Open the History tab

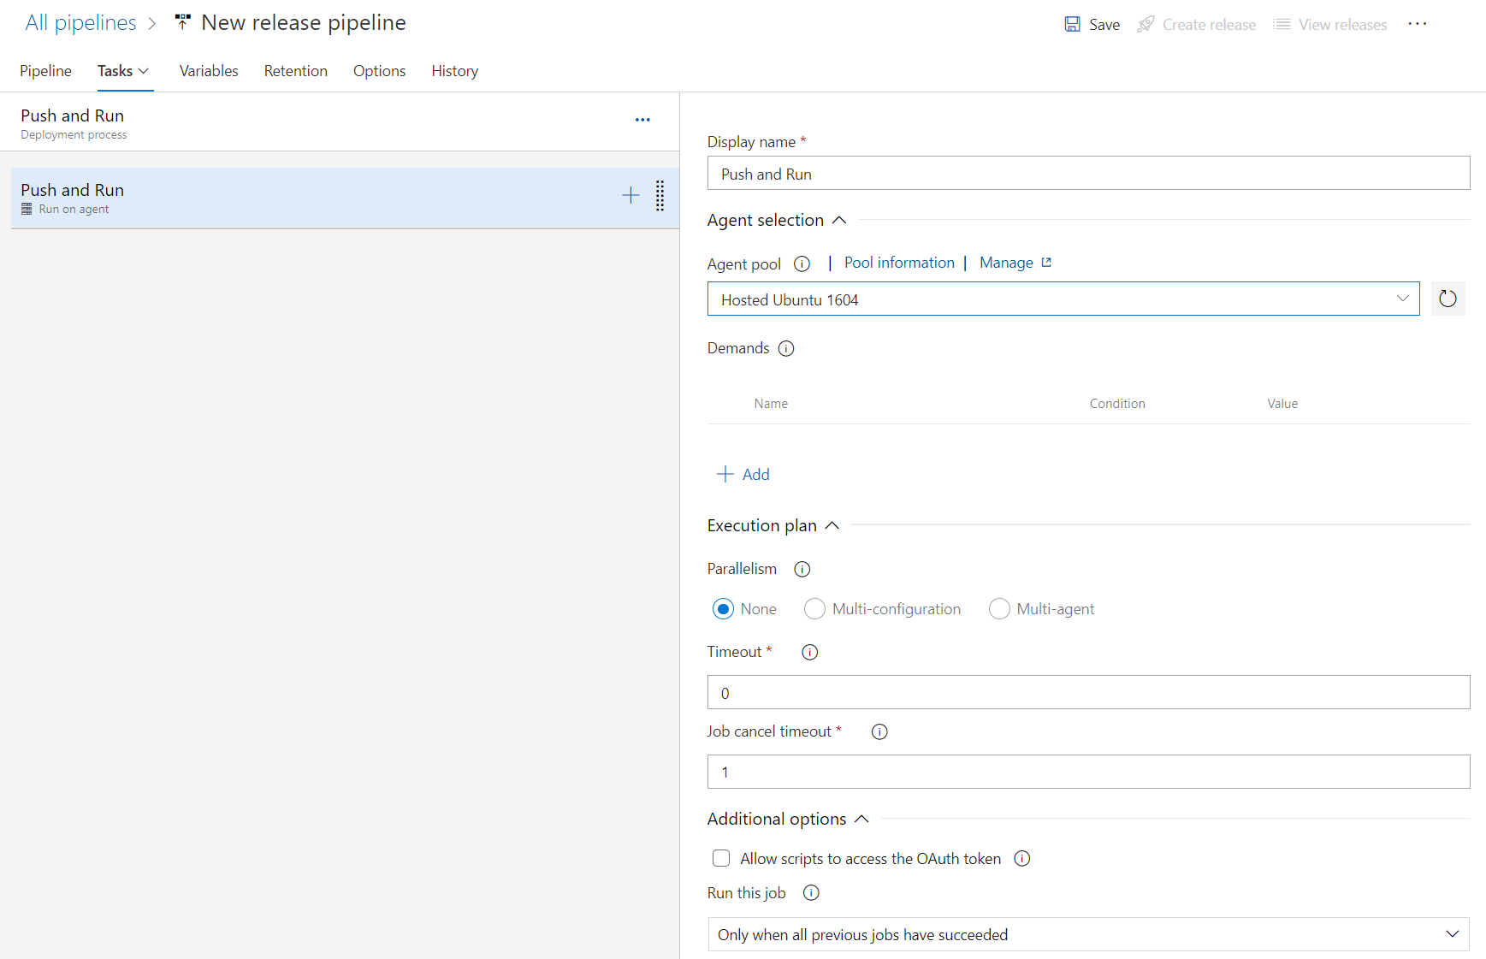point(454,71)
